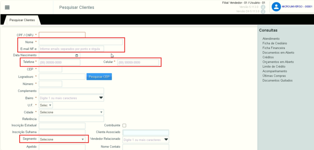Focus the Logradouro input field
The width and height of the screenshot is (314, 150).
point(62,77)
